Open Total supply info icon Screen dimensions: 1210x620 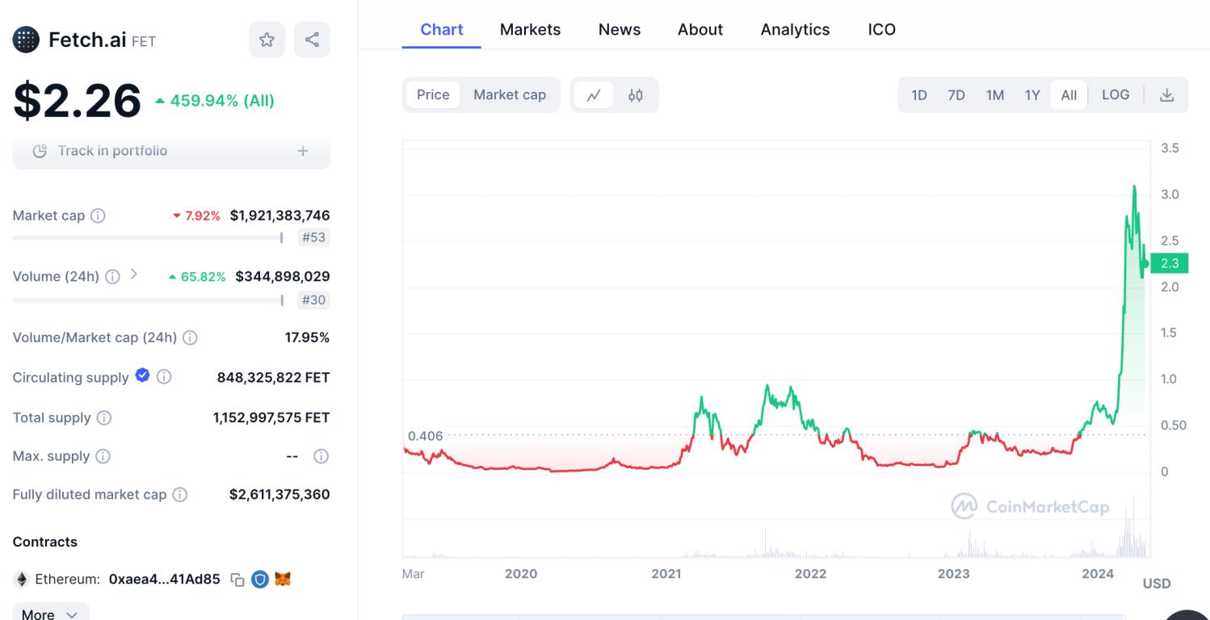(x=104, y=417)
